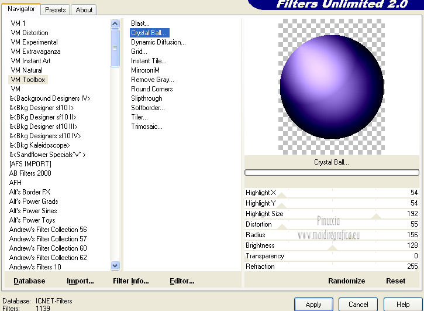The image size is (424, 311).
Task: Select the Tiler... filter
Action: (139, 117)
